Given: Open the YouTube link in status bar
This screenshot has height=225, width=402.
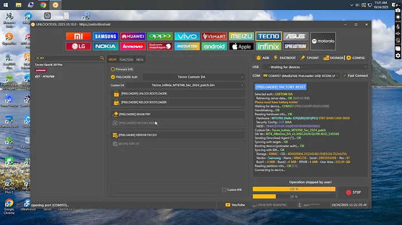Looking at the screenshot, I should click(235, 205).
